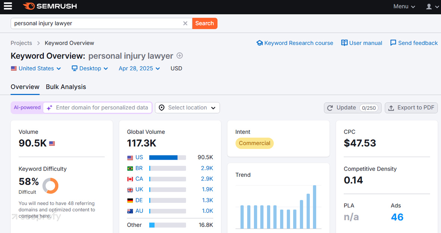441x233 pixels.
Task: Click the AI sparkle icon in domain field
Action: click(50, 108)
